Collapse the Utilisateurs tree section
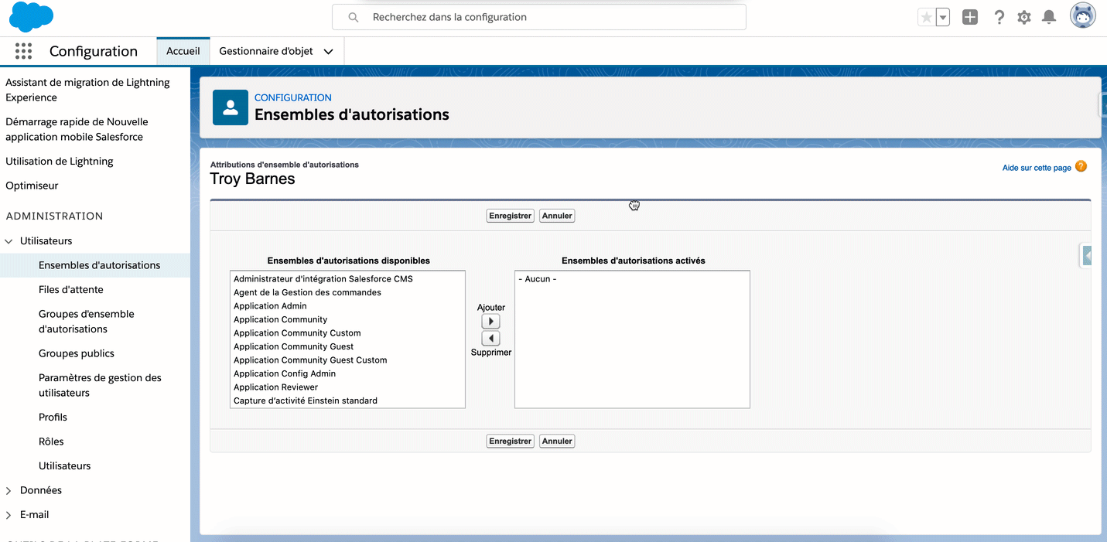This screenshot has height=542, width=1107. pyautogui.click(x=9, y=241)
